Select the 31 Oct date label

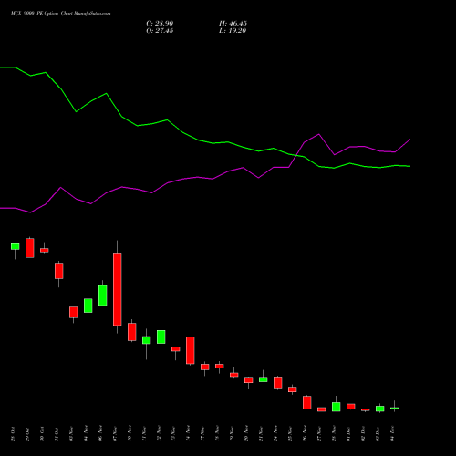point(57,434)
